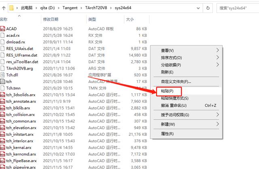The width and height of the screenshot is (259, 169).
Task: Open 排序方式(O) submenu in context menu
Action: pos(186,58)
